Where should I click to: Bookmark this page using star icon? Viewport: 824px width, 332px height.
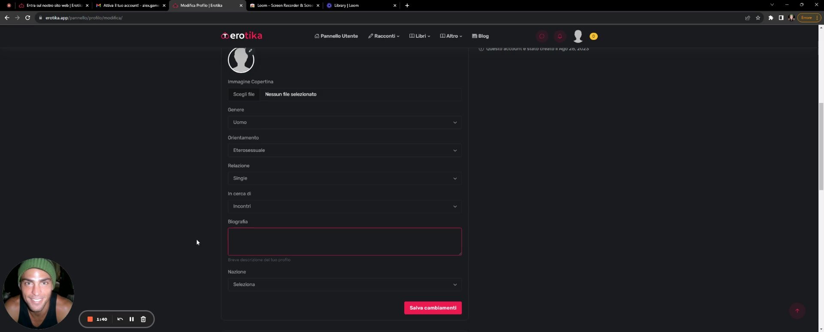pos(758,18)
